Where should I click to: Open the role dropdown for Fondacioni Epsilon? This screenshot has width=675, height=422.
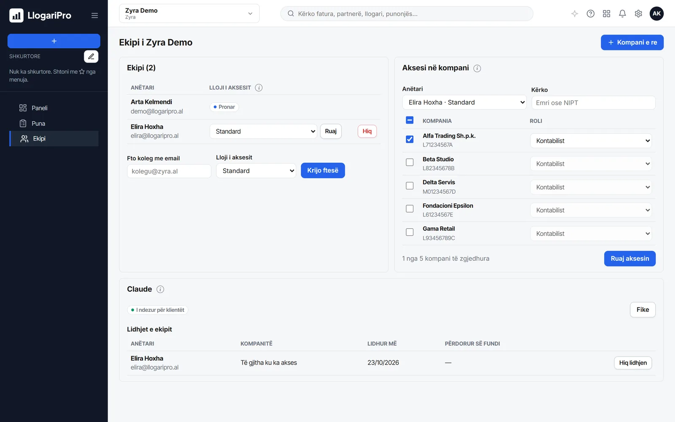(x=591, y=210)
